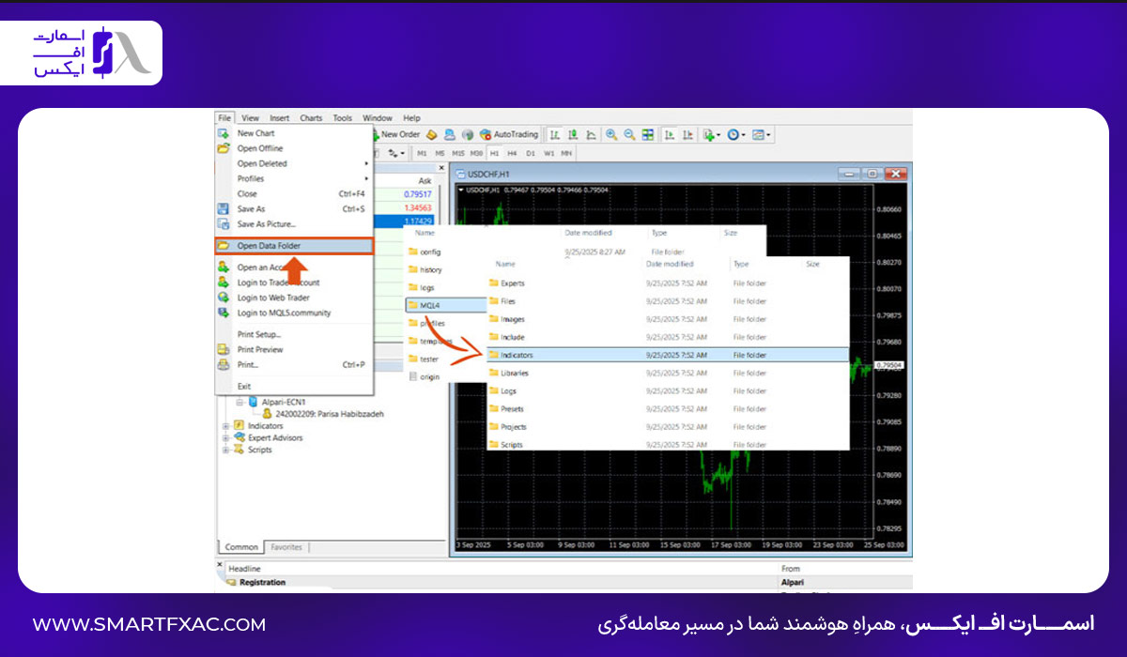The image size is (1127, 657).
Task: Tile chart windows with the grid icon
Action: click(648, 135)
